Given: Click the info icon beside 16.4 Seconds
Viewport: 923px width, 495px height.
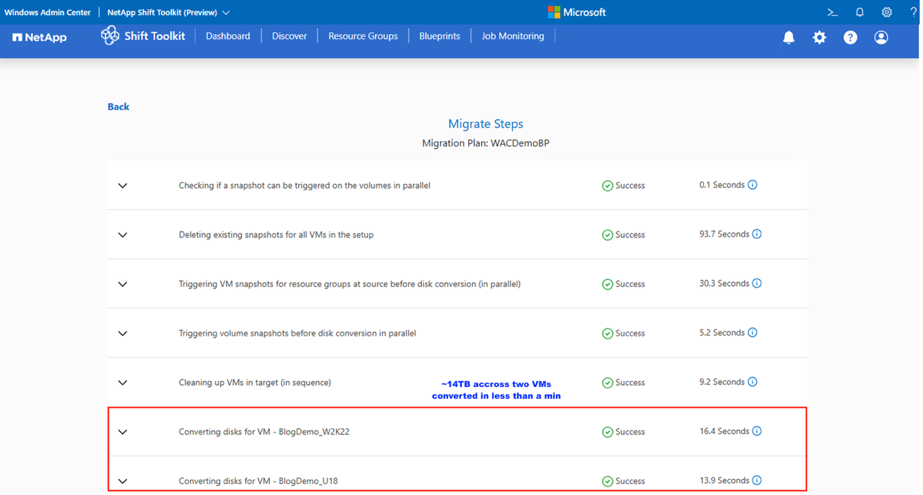Looking at the screenshot, I should click(757, 431).
